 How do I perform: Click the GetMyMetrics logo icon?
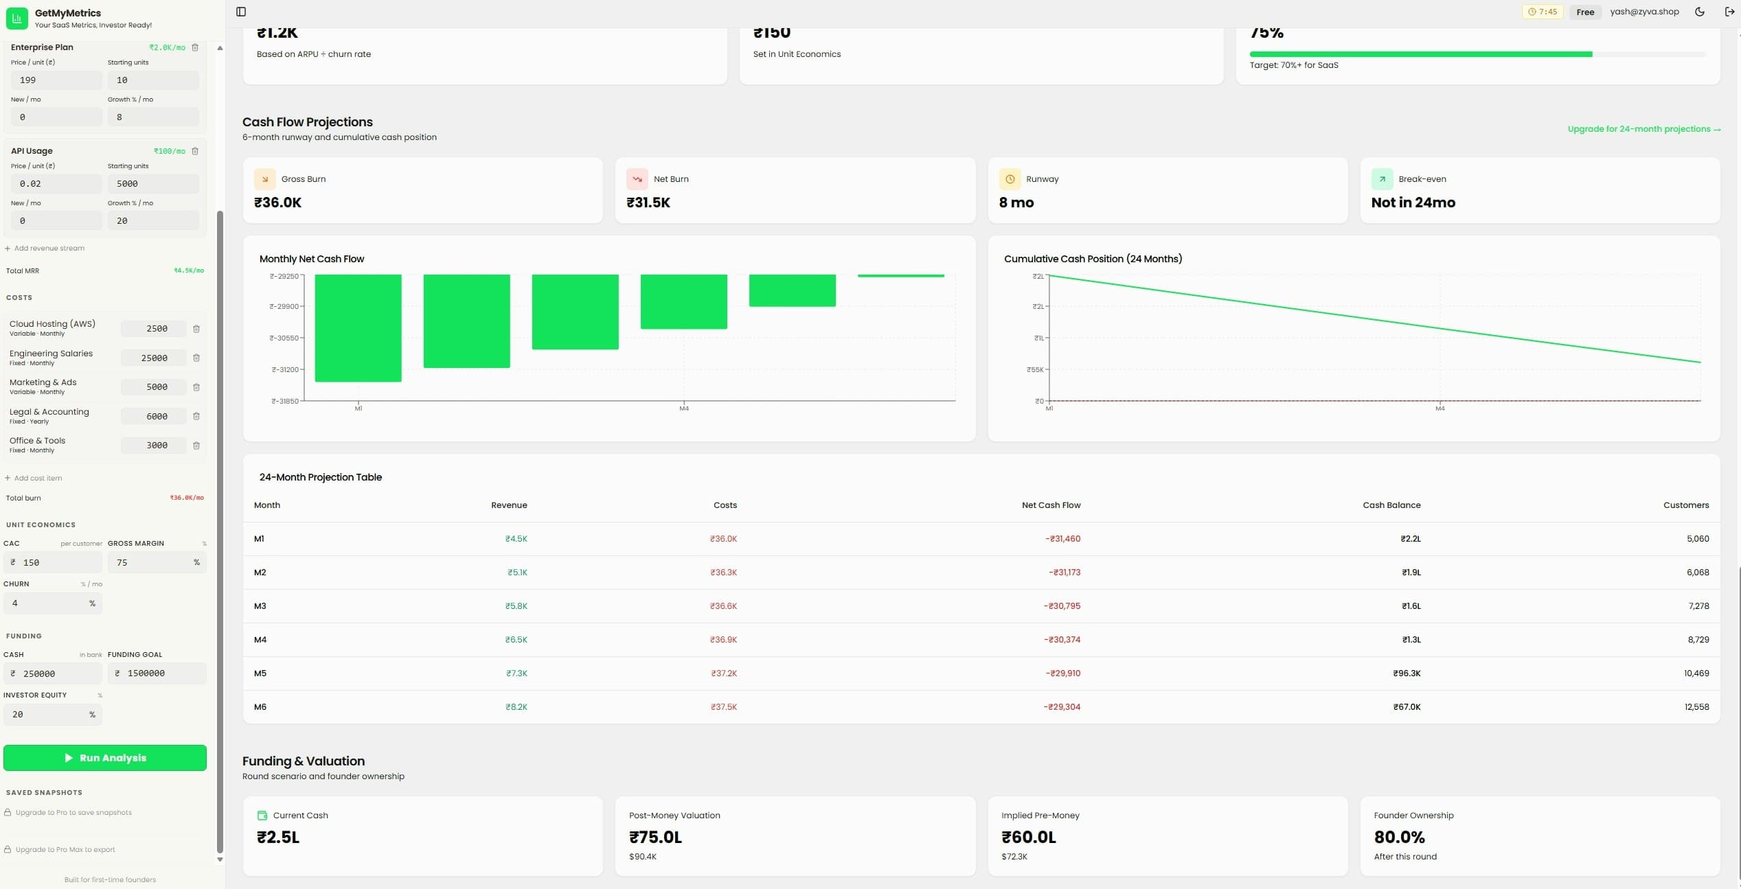pyautogui.click(x=17, y=18)
